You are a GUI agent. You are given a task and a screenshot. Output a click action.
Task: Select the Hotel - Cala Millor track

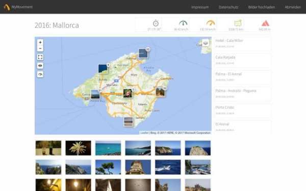(x=242, y=43)
